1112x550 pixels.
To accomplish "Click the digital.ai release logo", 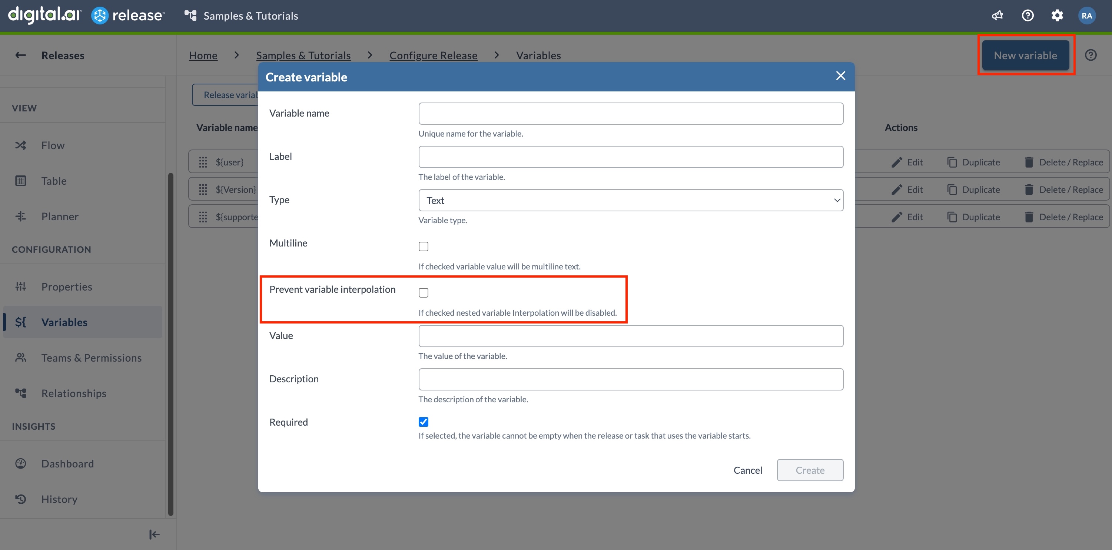I will 86,16.
